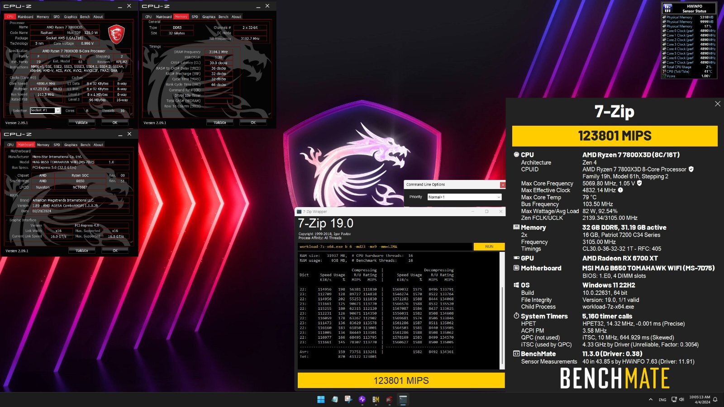Open the purple pulse monitor taskbar icon
Screen dimensions: 724x407
point(362,399)
